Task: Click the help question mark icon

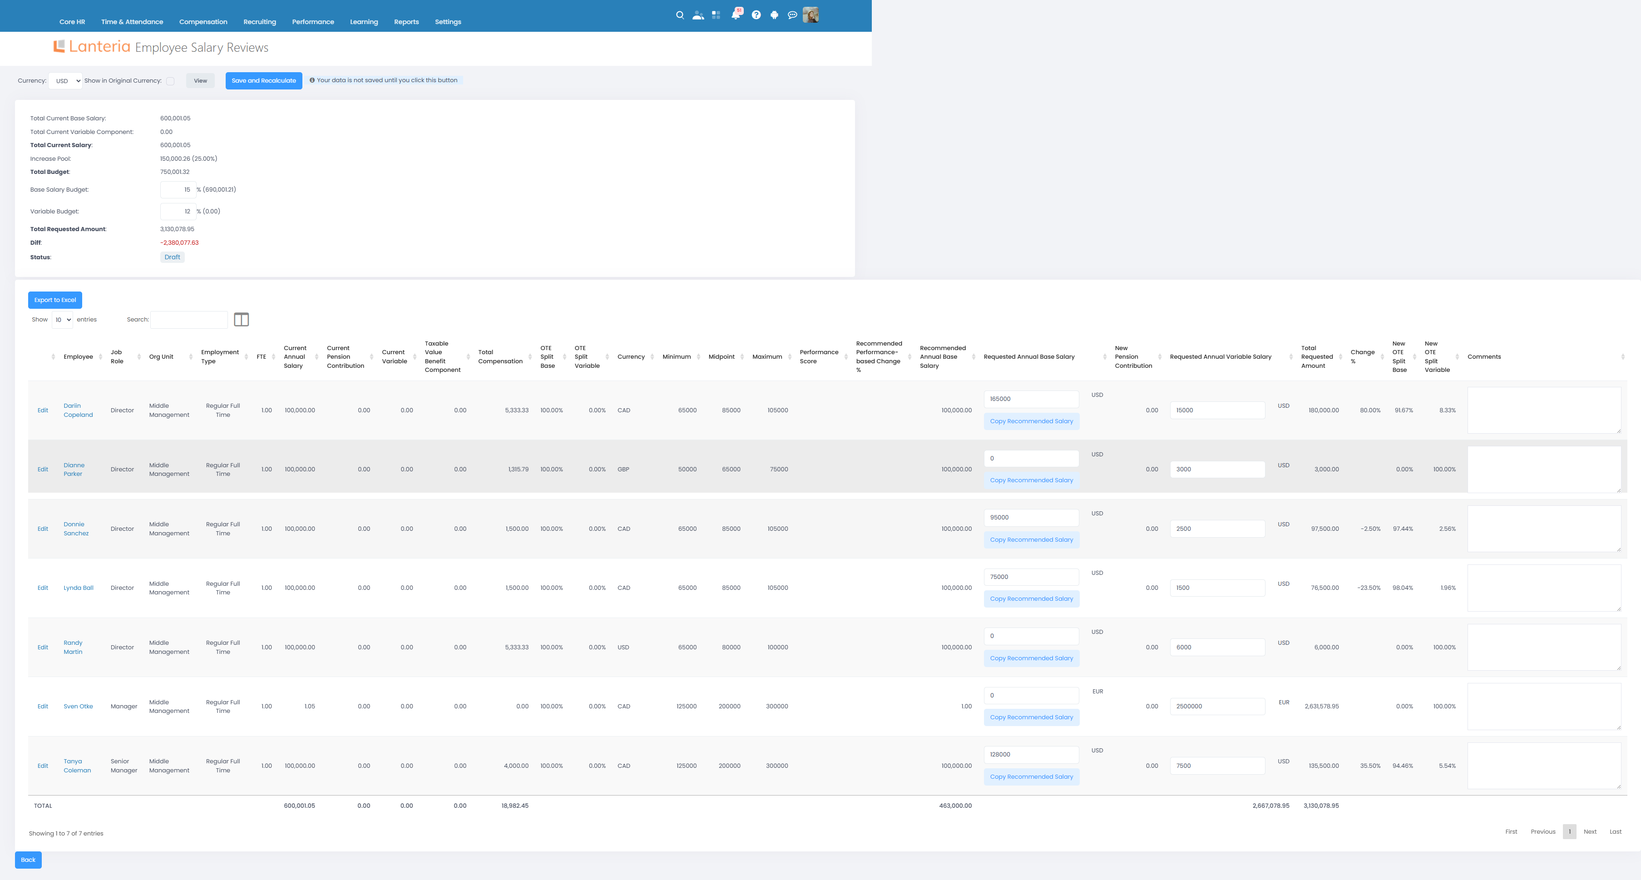Action: point(756,15)
